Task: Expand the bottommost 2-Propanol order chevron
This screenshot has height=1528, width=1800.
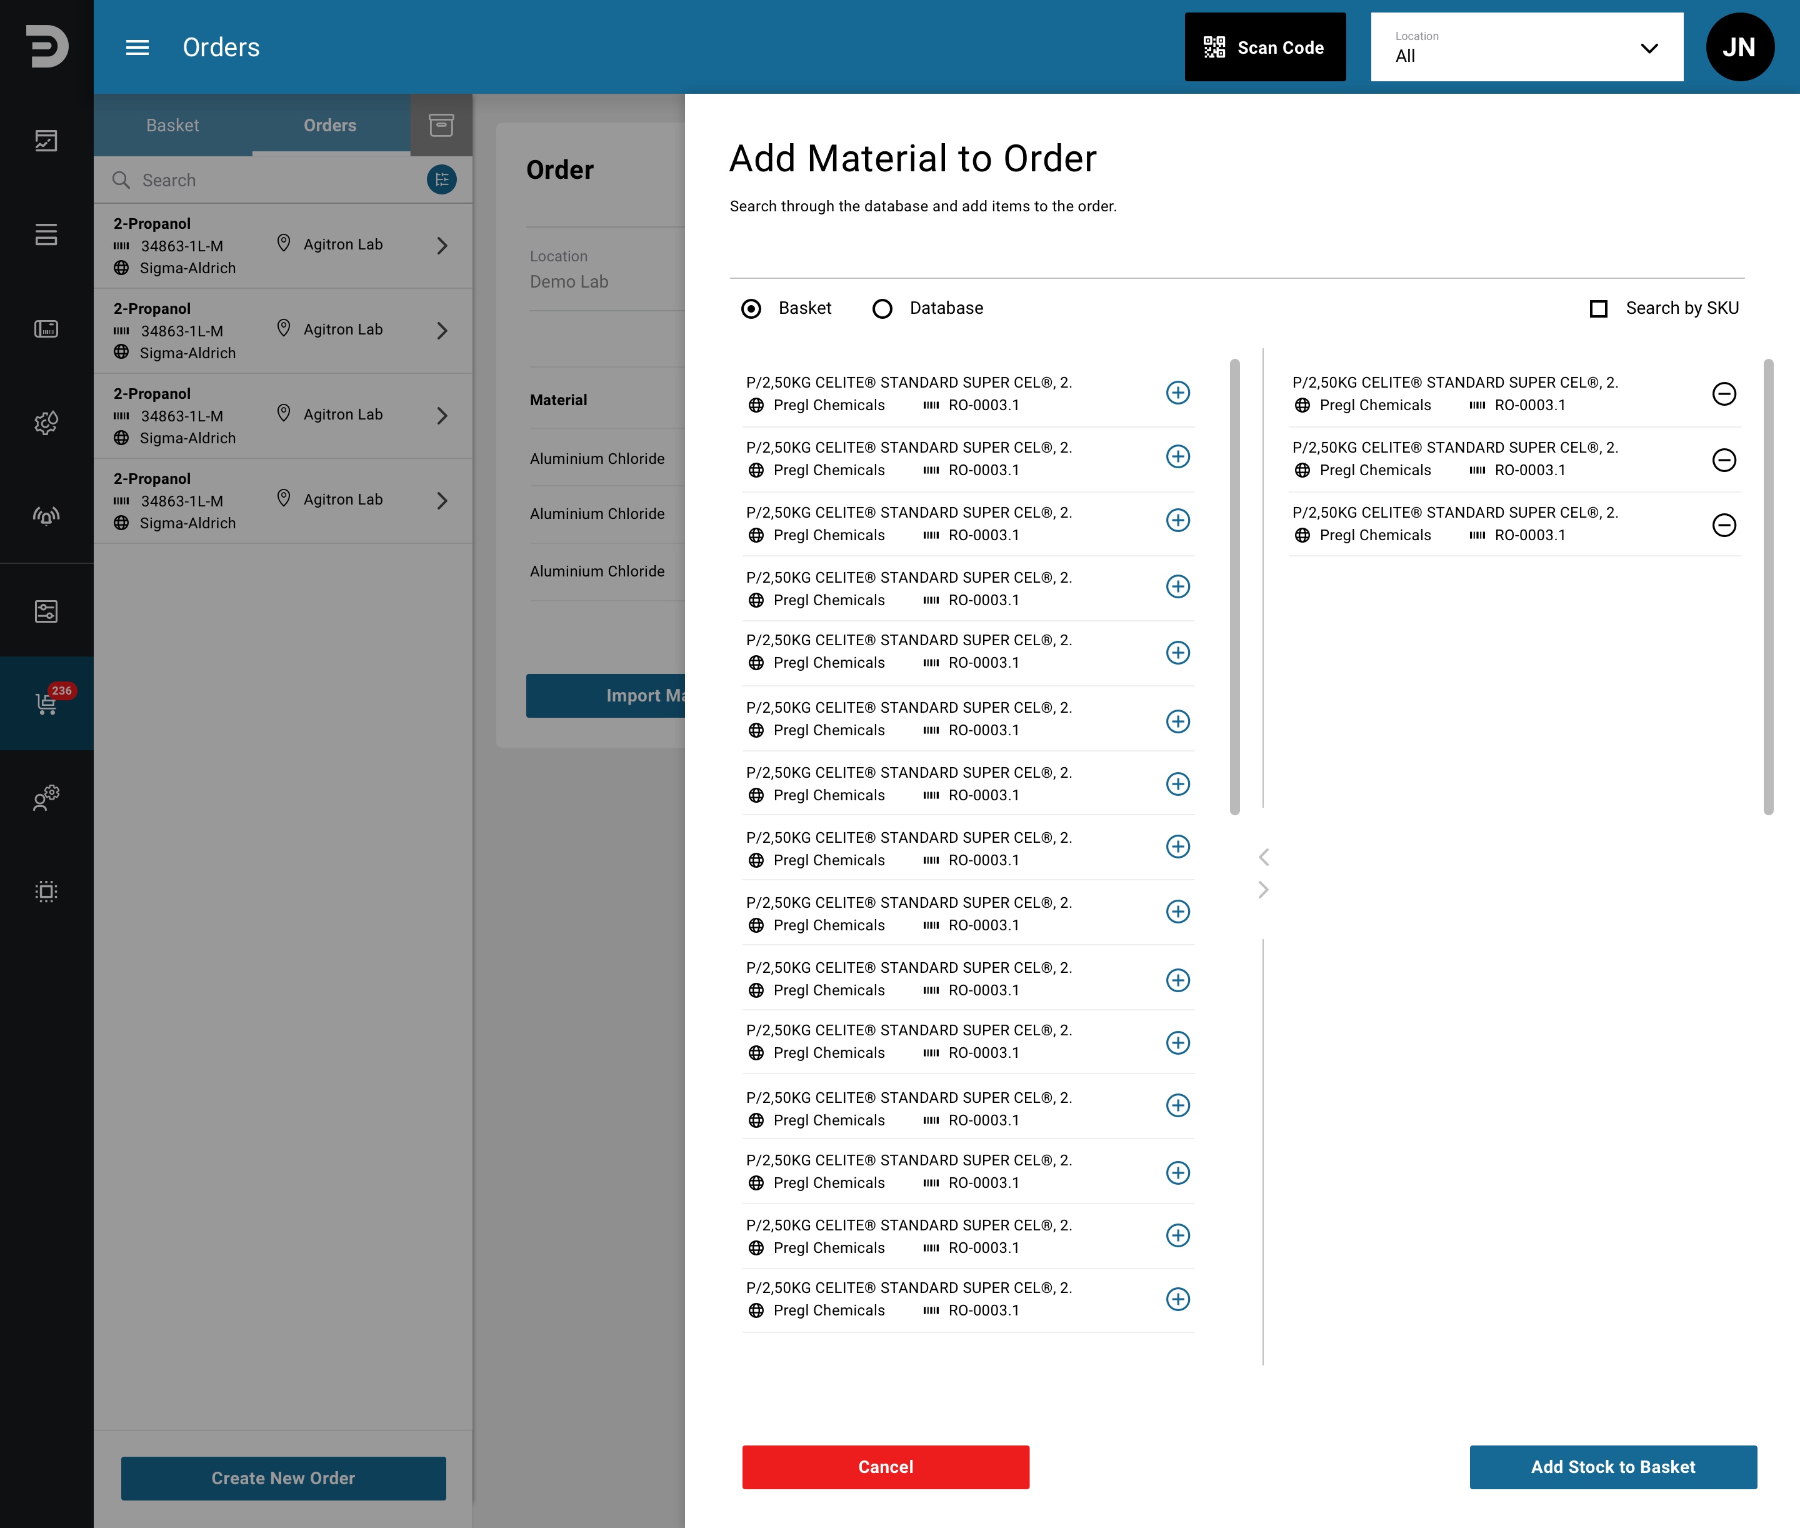Action: pos(442,501)
